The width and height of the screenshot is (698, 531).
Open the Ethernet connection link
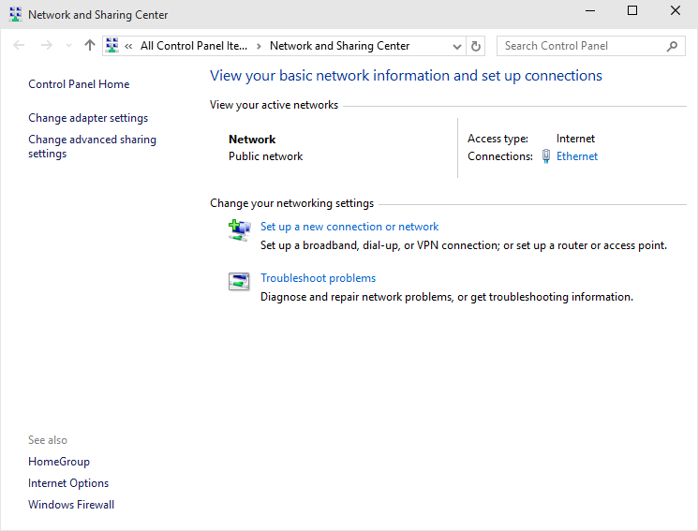(x=577, y=156)
